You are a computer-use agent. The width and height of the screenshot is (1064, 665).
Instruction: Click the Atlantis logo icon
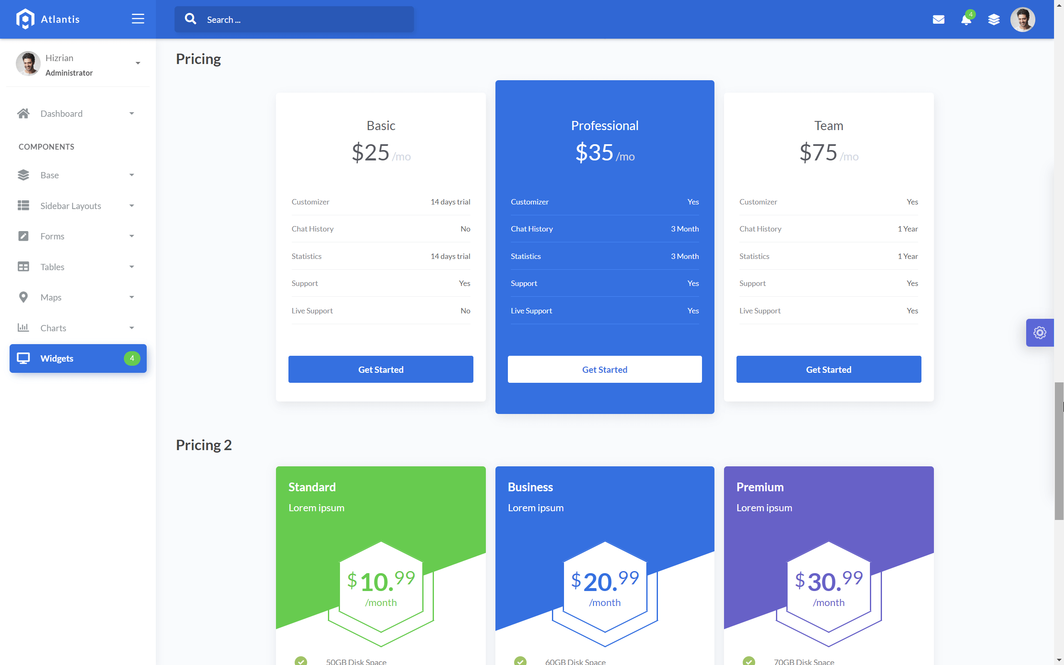(x=25, y=19)
